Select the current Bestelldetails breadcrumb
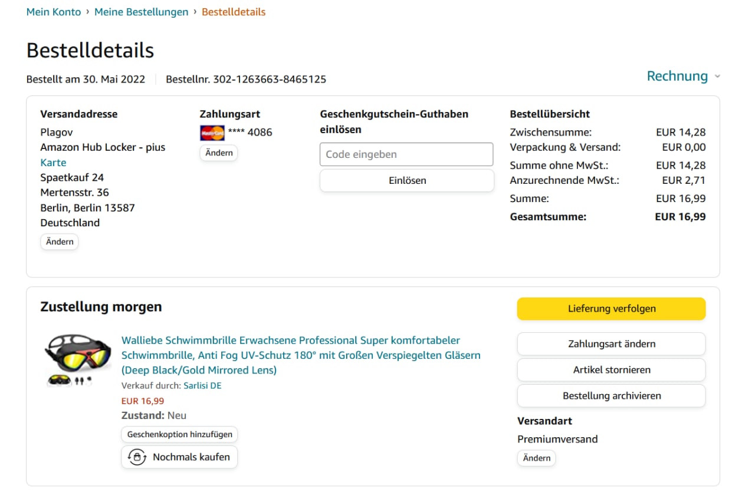 (x=234, y=12)
